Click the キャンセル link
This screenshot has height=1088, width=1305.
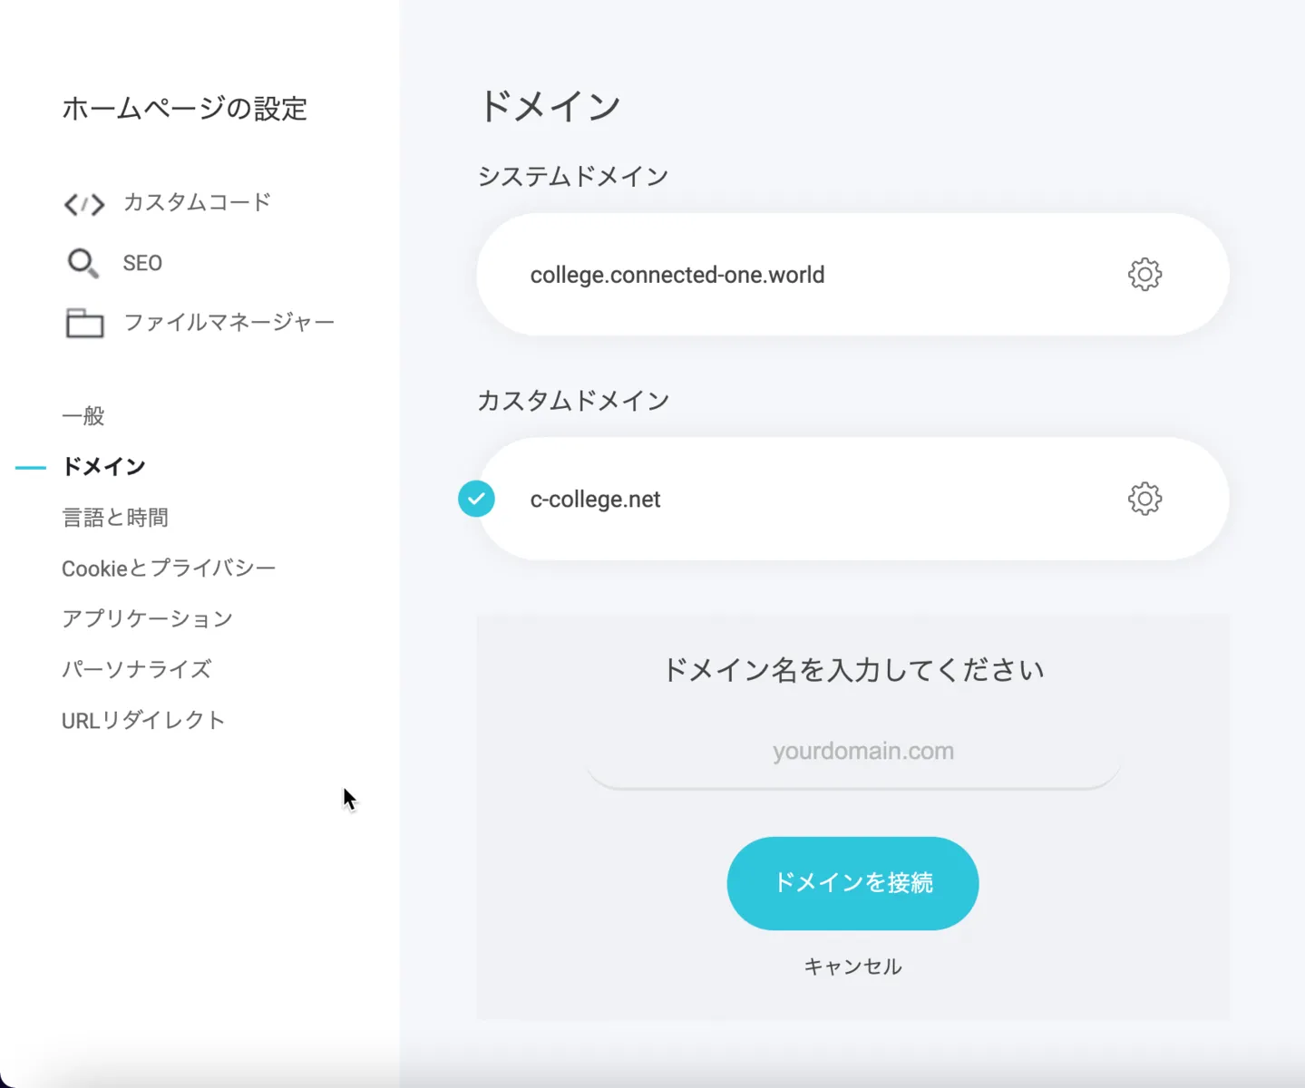click(x=852, y=967)
